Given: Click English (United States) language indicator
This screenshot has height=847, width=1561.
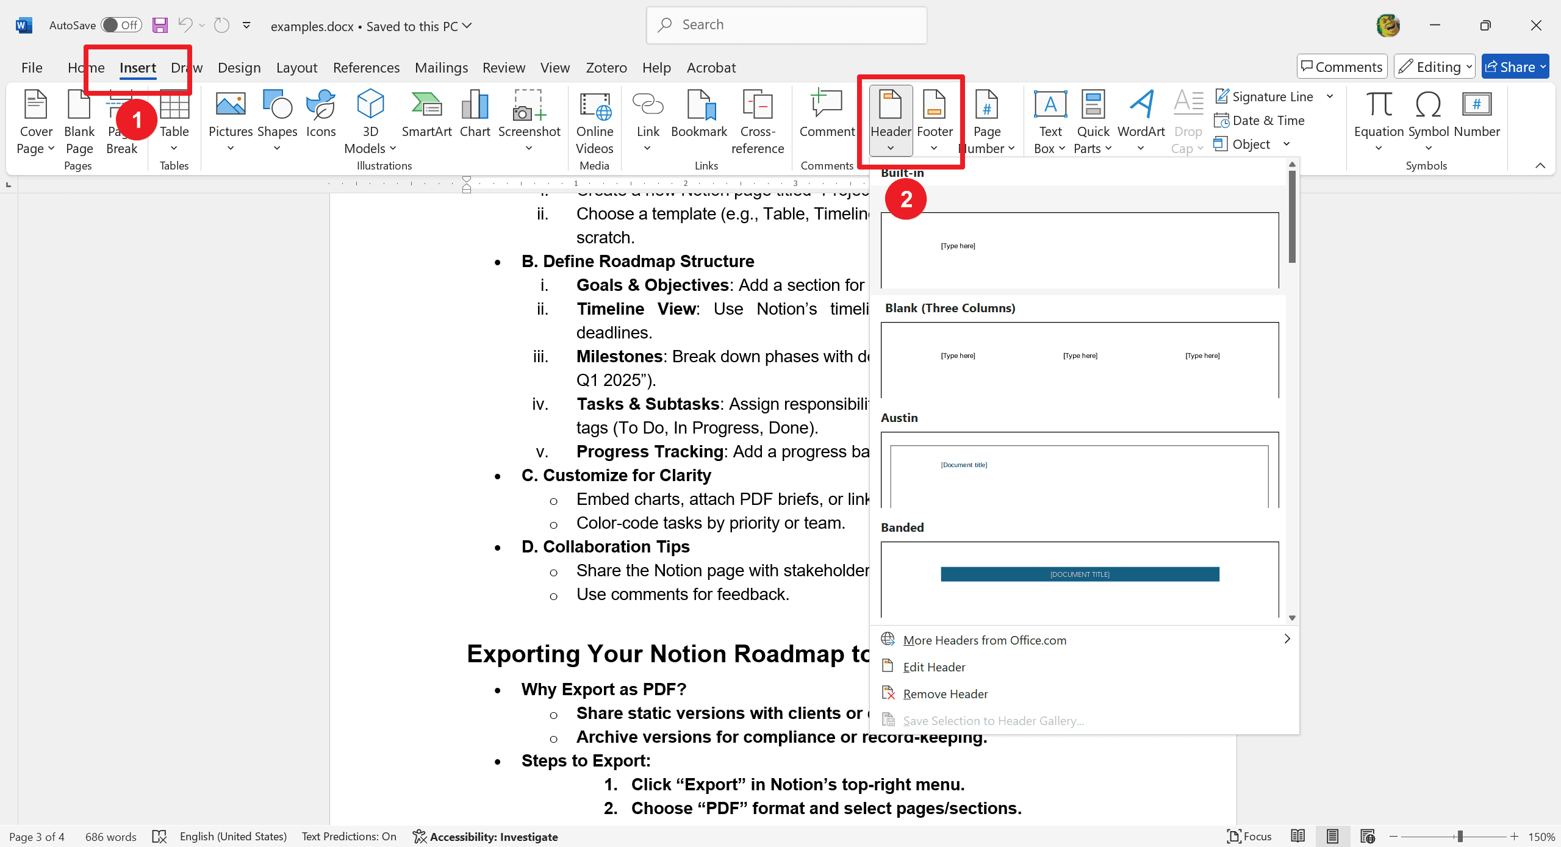Looking at the screenshot, I should coord(233,837).
